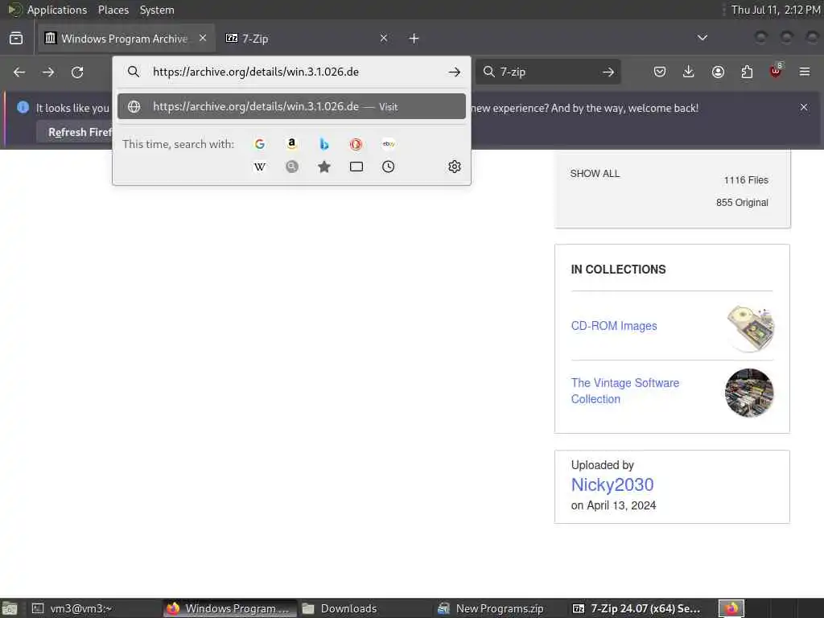Open The Vintage Software Collection link
The width and height of the screenshot is (824, 618).
624,391
